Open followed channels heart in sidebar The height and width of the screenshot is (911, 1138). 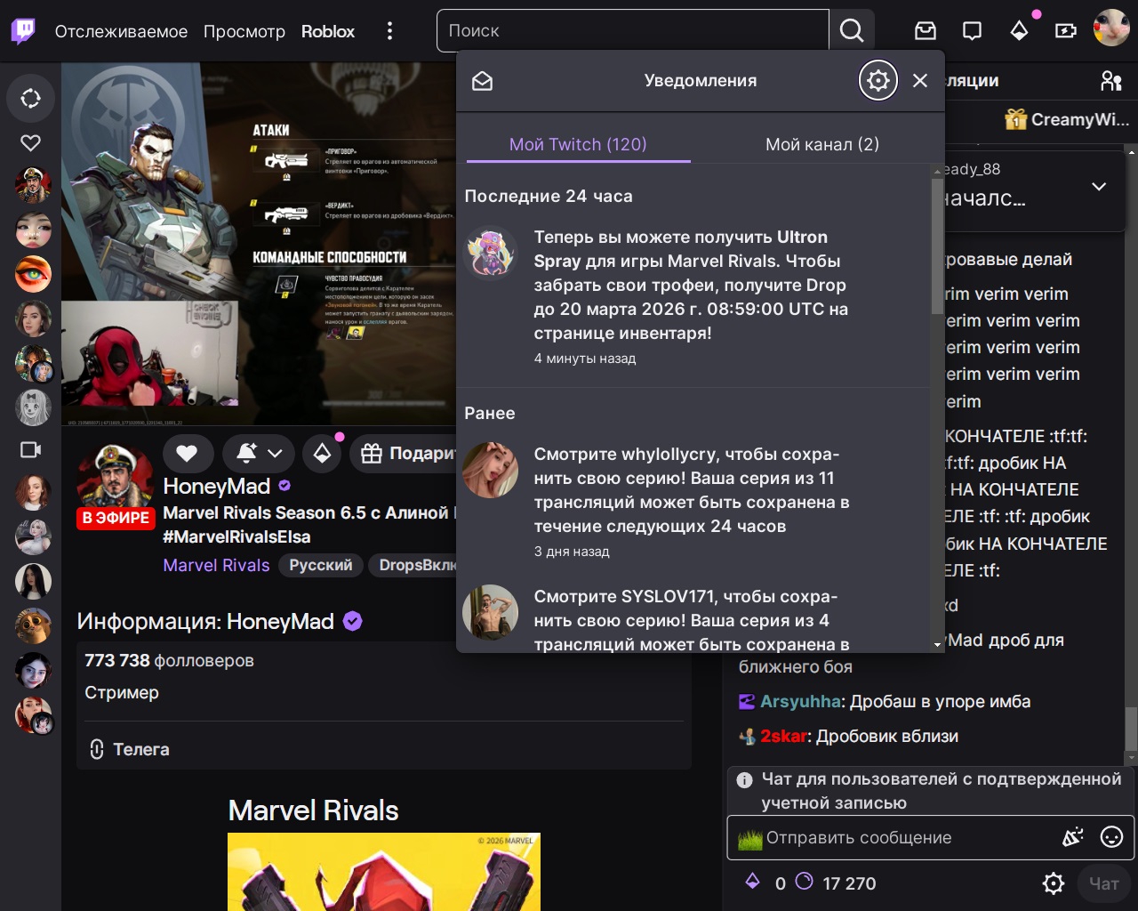[31, 142]
